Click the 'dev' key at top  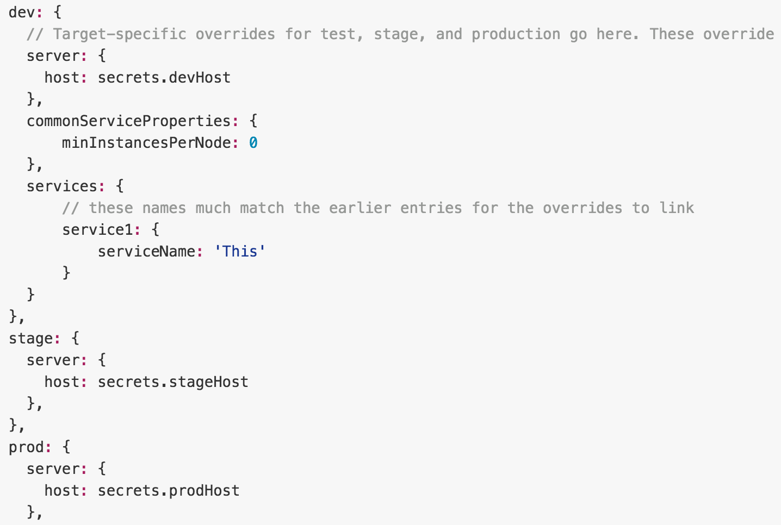point(22,12)
